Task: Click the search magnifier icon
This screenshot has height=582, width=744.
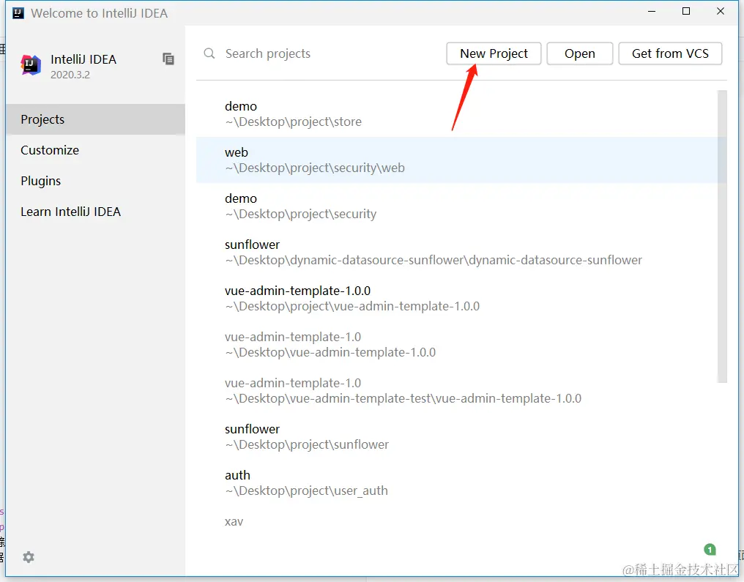Action: (x=209, y=53)
